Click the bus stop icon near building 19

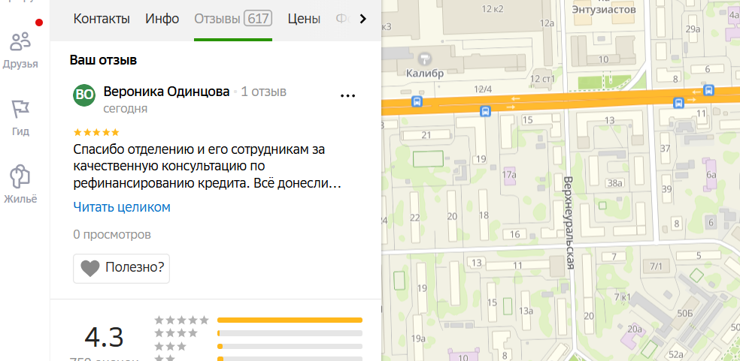tap(485, 111)
